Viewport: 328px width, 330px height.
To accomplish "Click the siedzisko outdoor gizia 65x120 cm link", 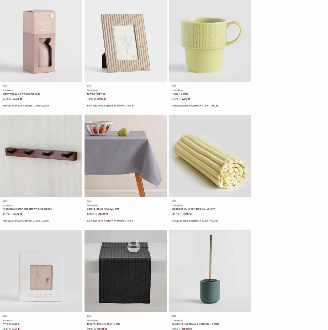I will [x=193, y=209].
